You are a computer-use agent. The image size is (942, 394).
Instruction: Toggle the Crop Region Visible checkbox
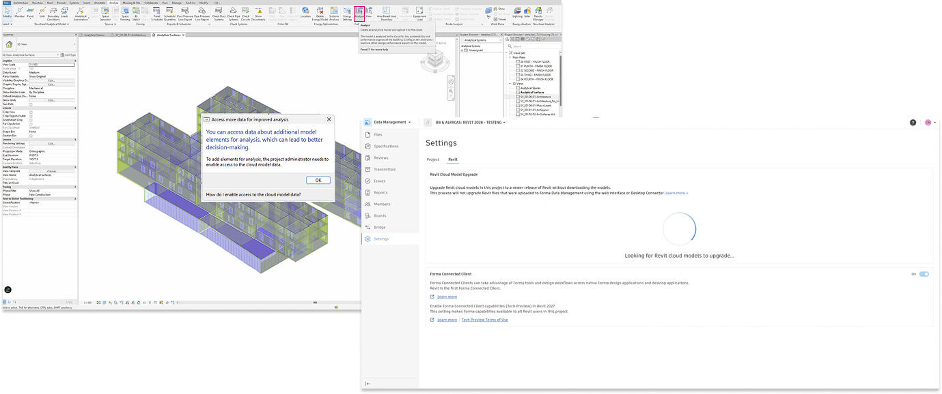(31, 116)
